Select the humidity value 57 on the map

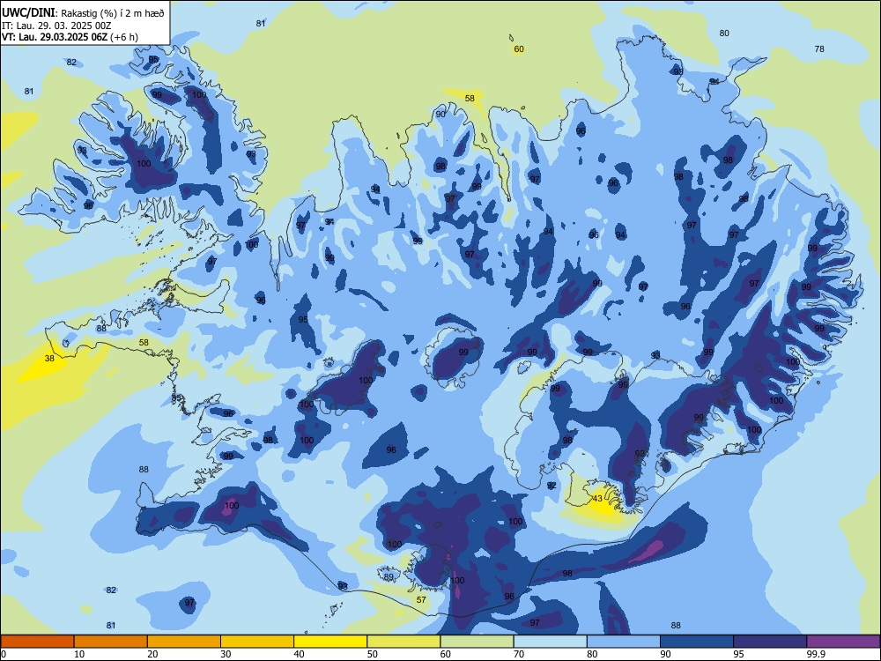421,599
